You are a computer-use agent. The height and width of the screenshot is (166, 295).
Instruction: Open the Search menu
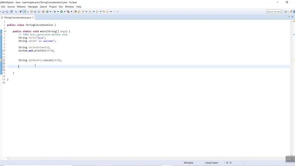click(x=43, y=7)
